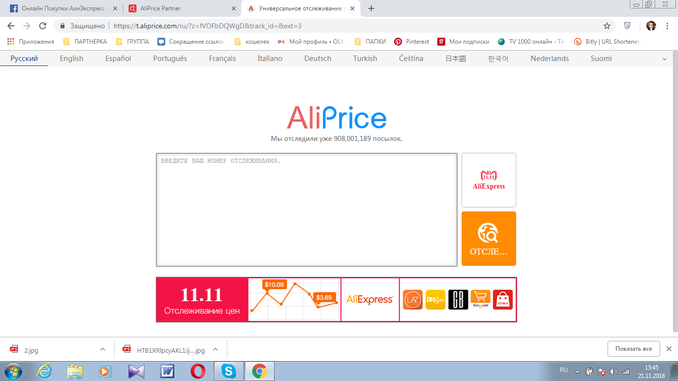Switch language to Deutsch
This screenshot has height=381, width=678.
(x=318, y=59)
